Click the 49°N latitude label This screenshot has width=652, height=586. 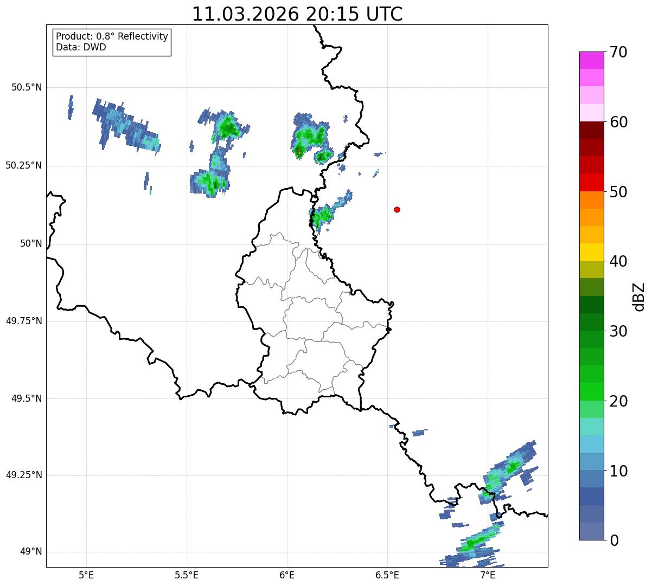point(31,551)
